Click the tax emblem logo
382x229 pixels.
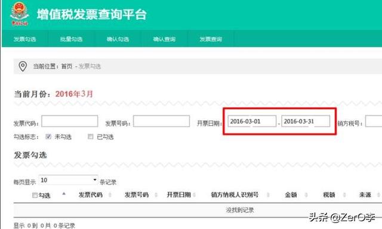(x=20, y=14)
